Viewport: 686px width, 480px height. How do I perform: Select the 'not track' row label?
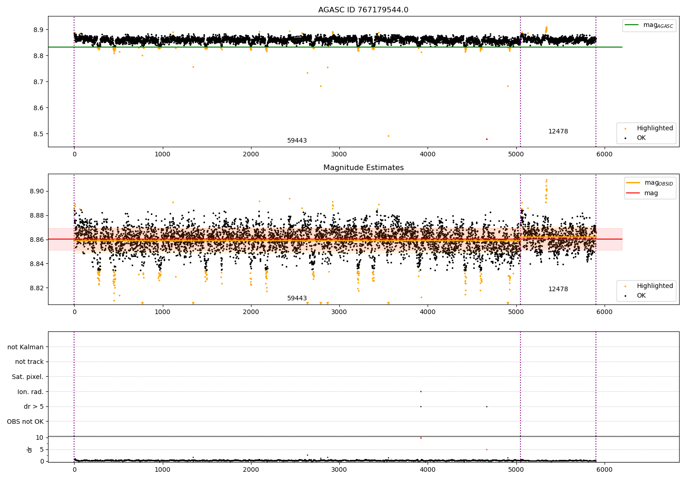pos(29,362)
